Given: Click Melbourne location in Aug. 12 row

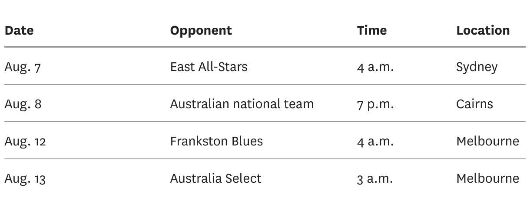Looking at the screenshot, I should point(487,142).
